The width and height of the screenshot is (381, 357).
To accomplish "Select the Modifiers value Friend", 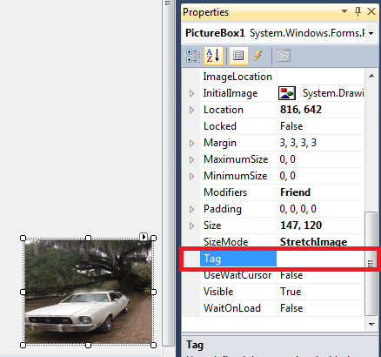I will pyautogui.click(x=295, y=192).
